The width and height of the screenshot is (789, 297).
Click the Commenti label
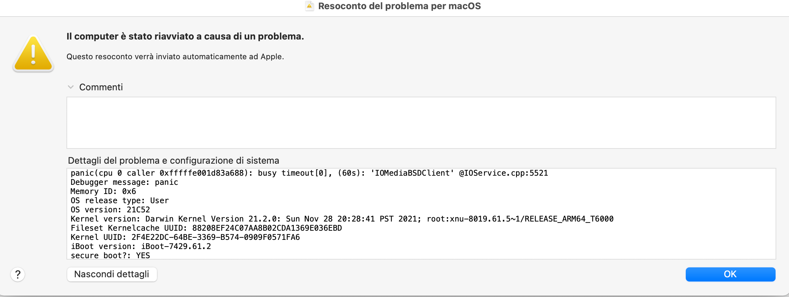pyautogui.click(x=101, y=87)
